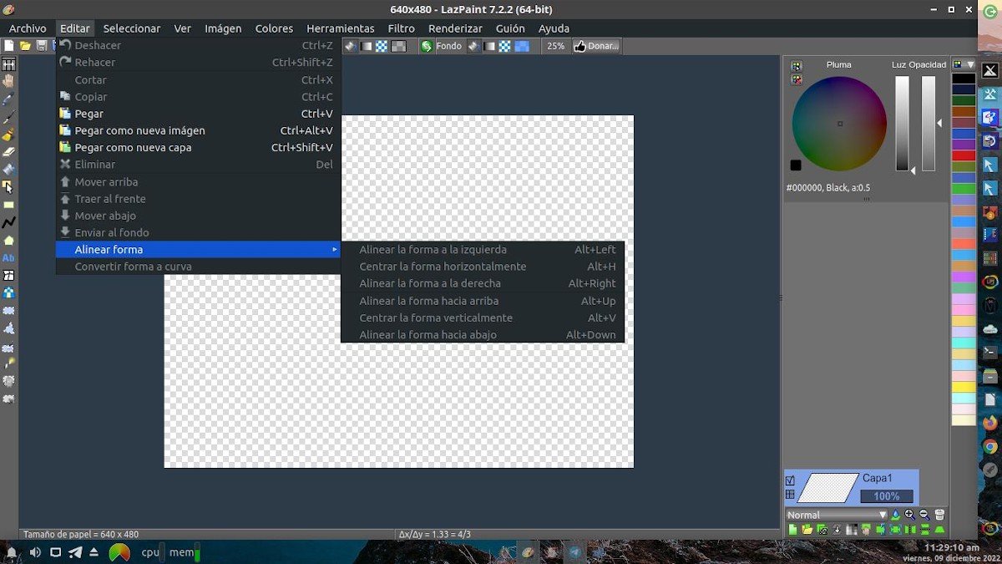This screenshot has height=564, width=1002.
Task: Expand Alinear forma submenu
Action: [199, 249]
